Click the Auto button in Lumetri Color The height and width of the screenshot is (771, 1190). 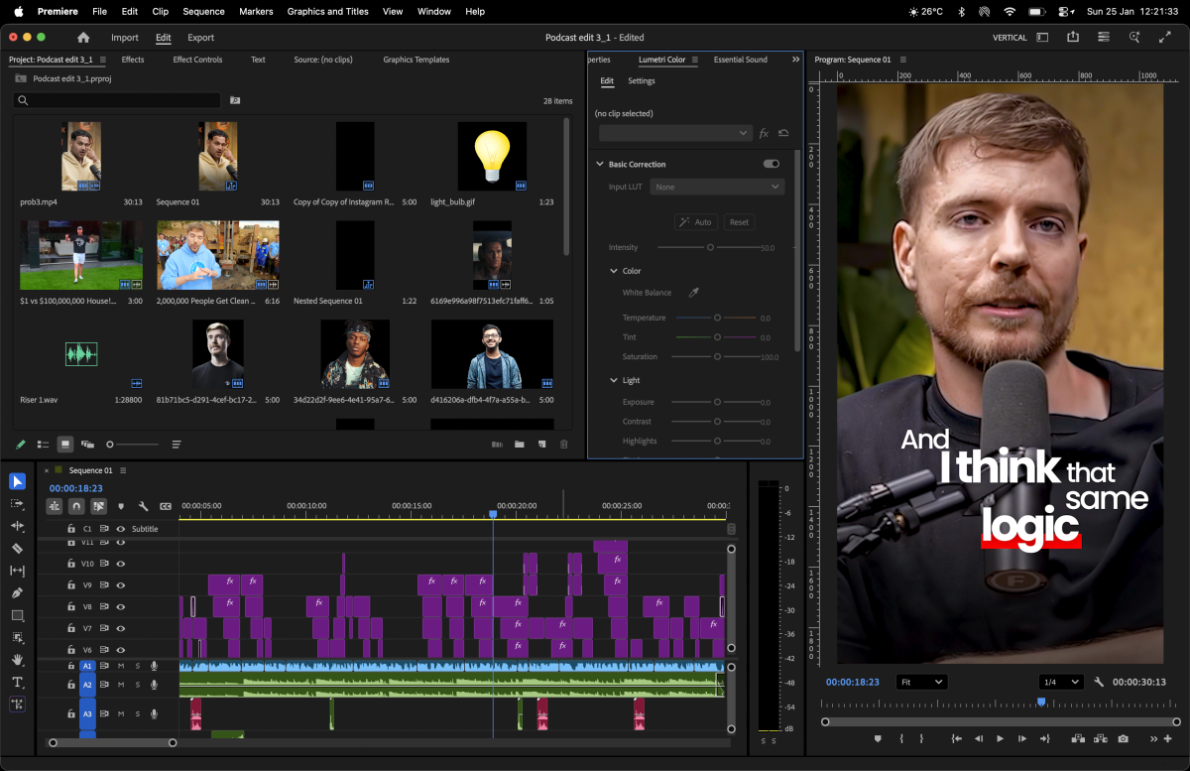pos(695,222)
